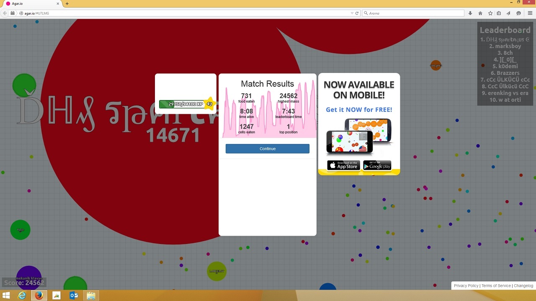Image resolution: width=536 pixels, height=301 pixels.
Task: Click the Continue button in Match Results
Action: pos(267,149)
